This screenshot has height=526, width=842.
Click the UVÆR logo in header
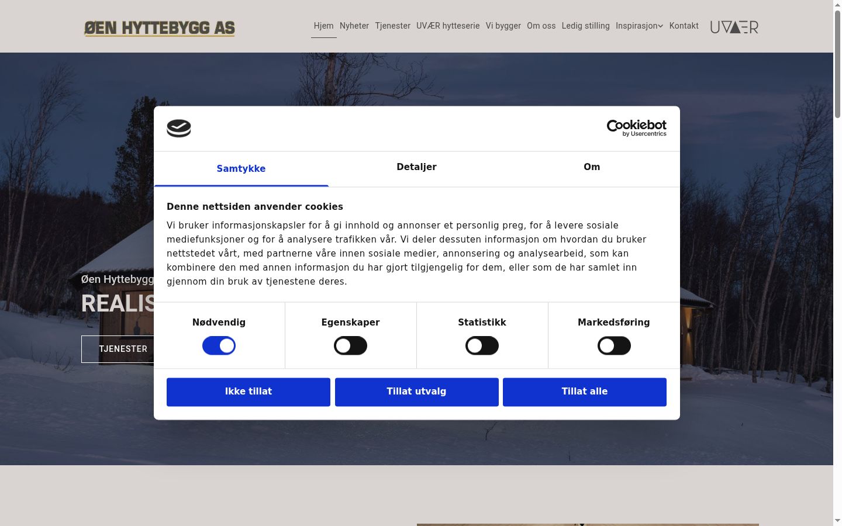click(734, 27)
